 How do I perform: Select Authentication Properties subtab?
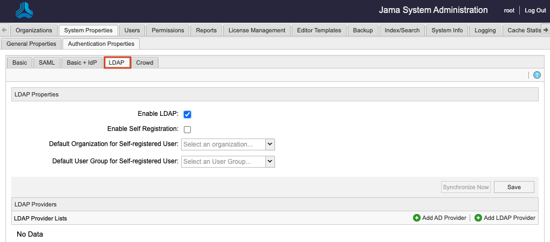pyautogui.click(x=101, y=44)
